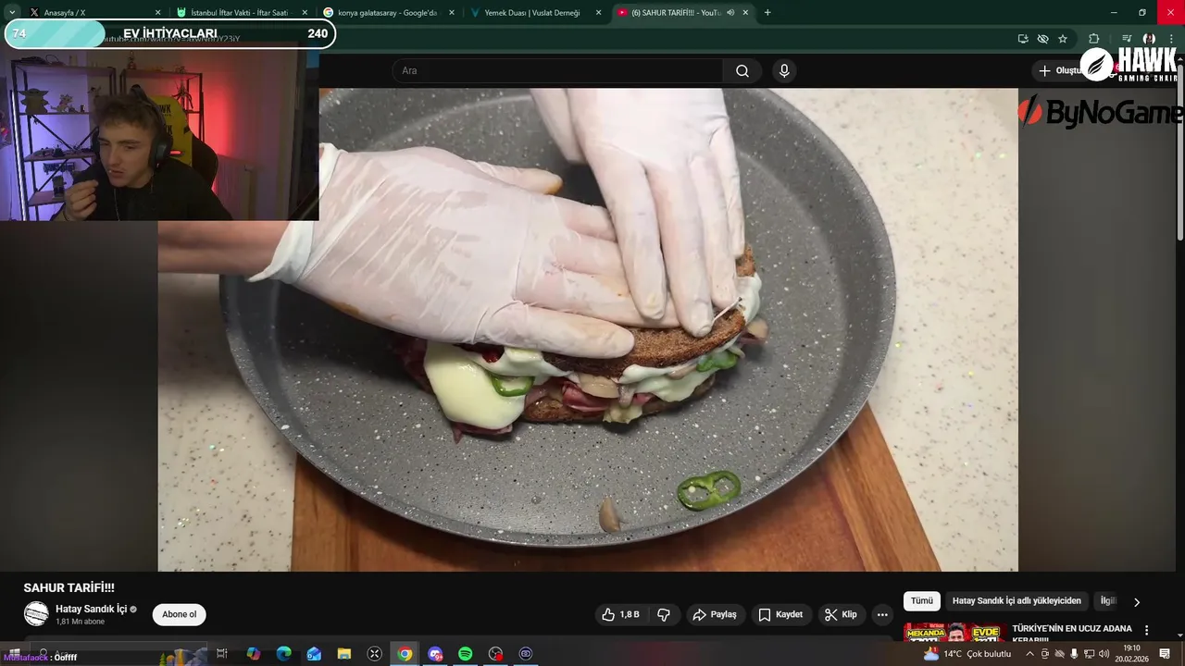Open Discord from the taskbar
The image size is (1185, 666).
tap(435, 654)
